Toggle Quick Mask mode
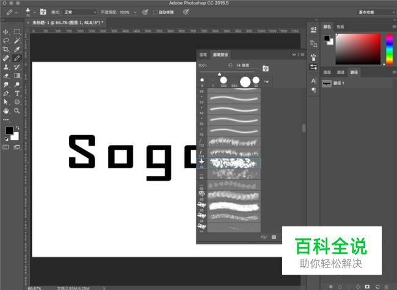The height and width of the screenshot is (290, 397). pyautogui.click(x=5, y=147)
